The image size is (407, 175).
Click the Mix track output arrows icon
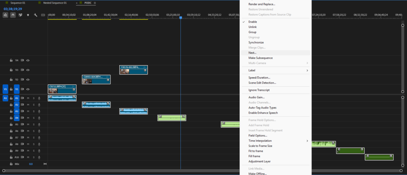[45, 164]
